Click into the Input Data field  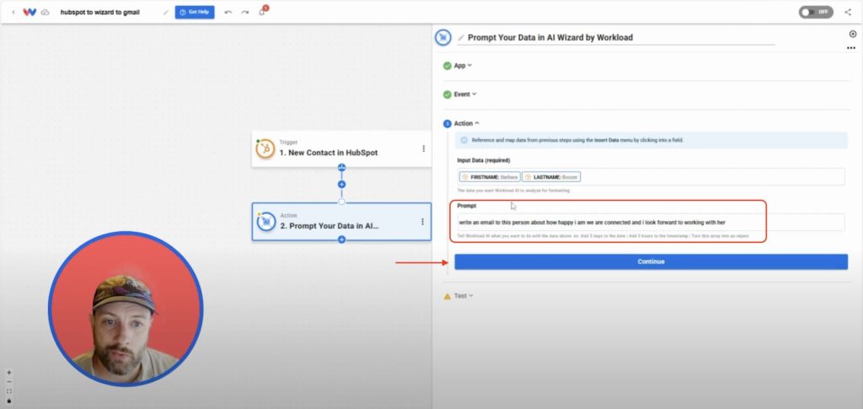click(651, 177)
